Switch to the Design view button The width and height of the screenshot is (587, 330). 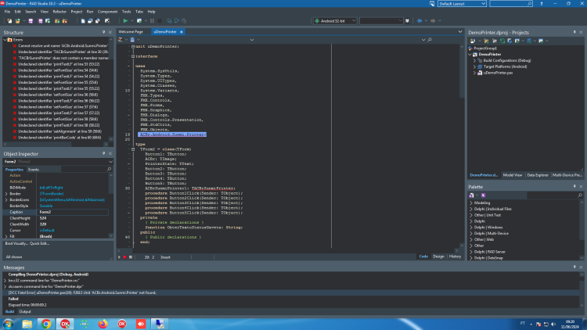point(438,256)
